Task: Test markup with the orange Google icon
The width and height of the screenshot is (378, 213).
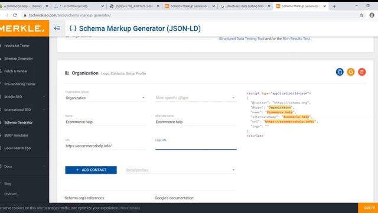Action: tap(351, 72)
